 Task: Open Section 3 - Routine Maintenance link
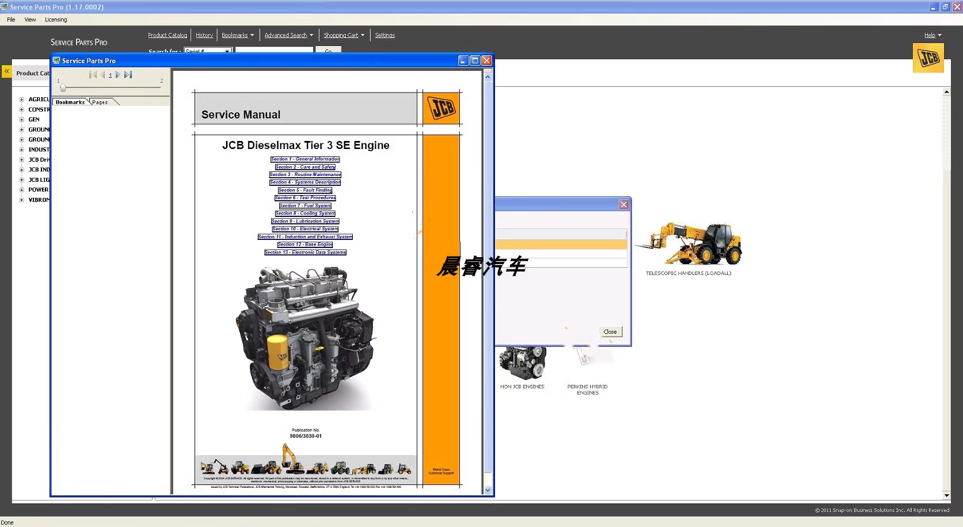click(x=305, y=175)
